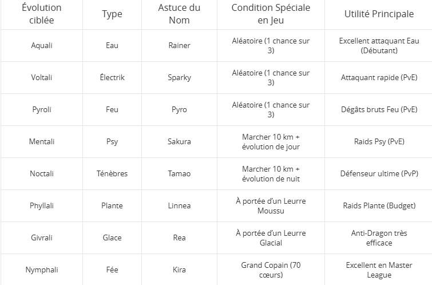
Task: Select the 'Aquali' evolution cell
Action: (x=41, y=46)
